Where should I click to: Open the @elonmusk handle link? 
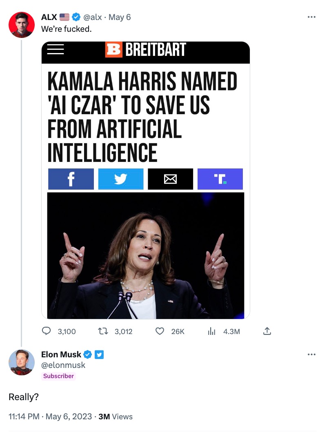click(63, 365)
